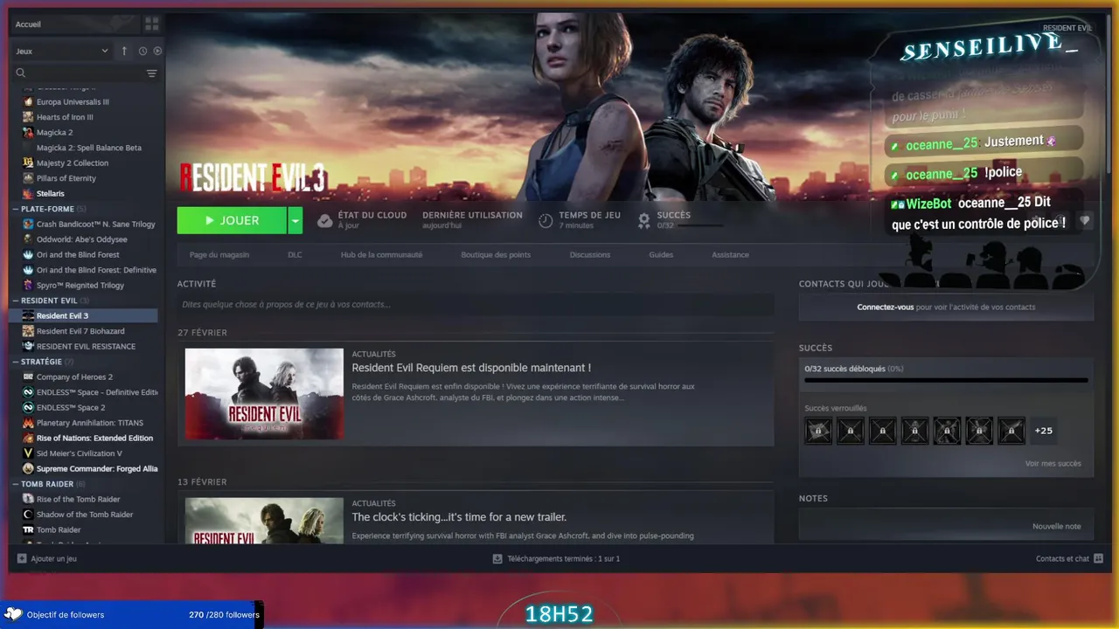This screenshot has width=1119, height=629.
Task: Click the Hearts of Iron III icon
Action: 29,117
